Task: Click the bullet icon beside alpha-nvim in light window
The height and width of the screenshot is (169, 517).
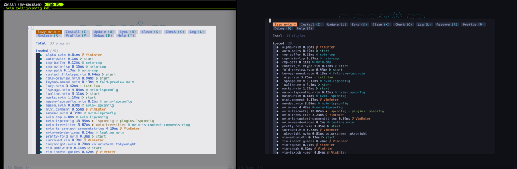Action: (x=40, y=55)
